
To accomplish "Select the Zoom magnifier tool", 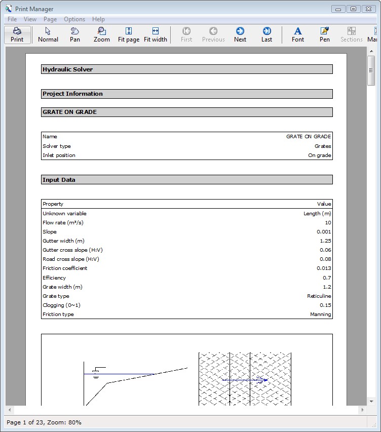I will (102, 34).
